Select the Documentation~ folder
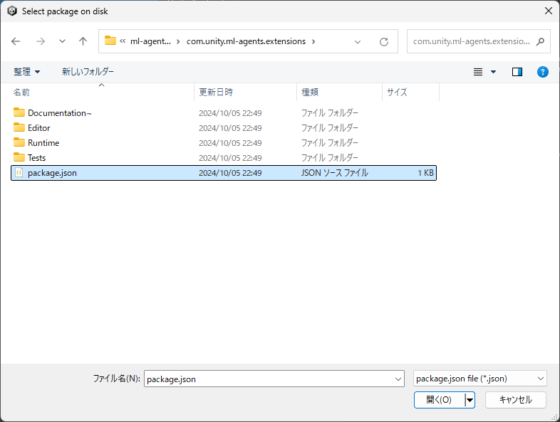The height and width of the screenshot is (422, 560). coord(224,113)
